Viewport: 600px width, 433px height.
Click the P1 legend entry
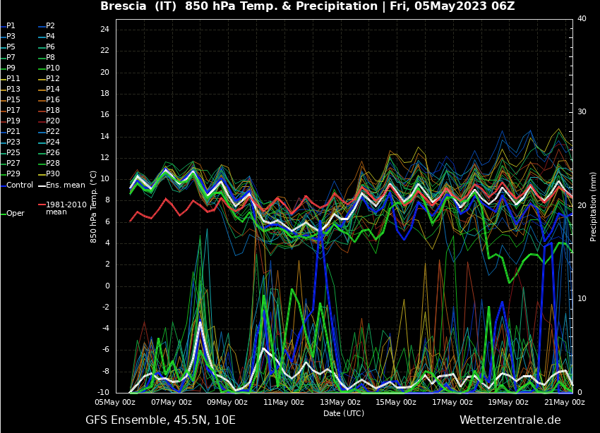(11, 25)
